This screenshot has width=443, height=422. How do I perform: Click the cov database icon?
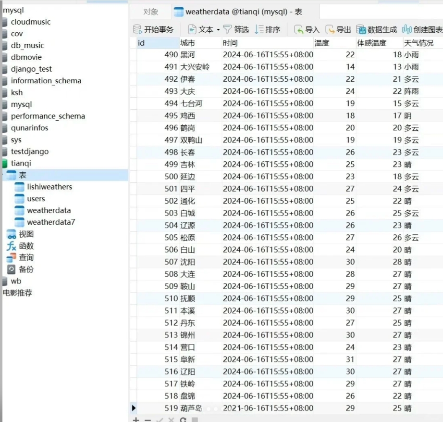pos(4,34)
